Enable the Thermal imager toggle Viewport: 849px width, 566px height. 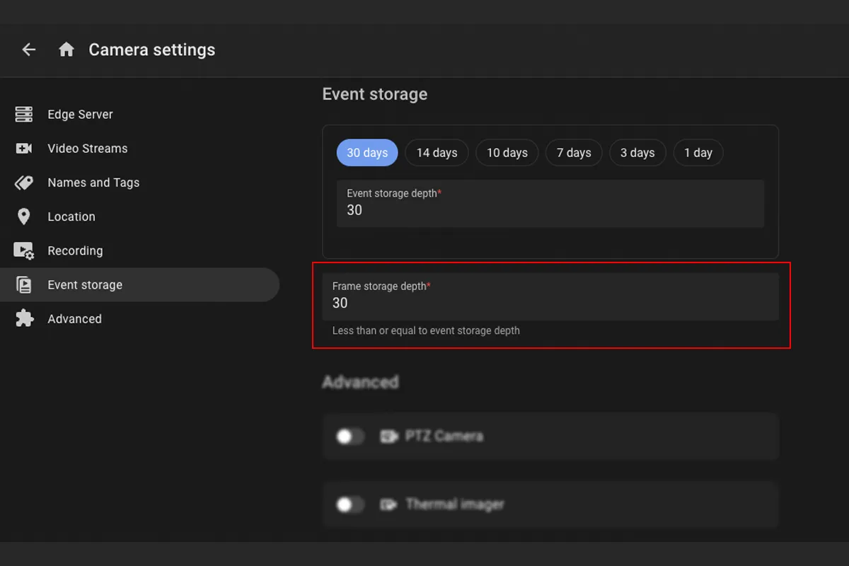tap(350, 504)
